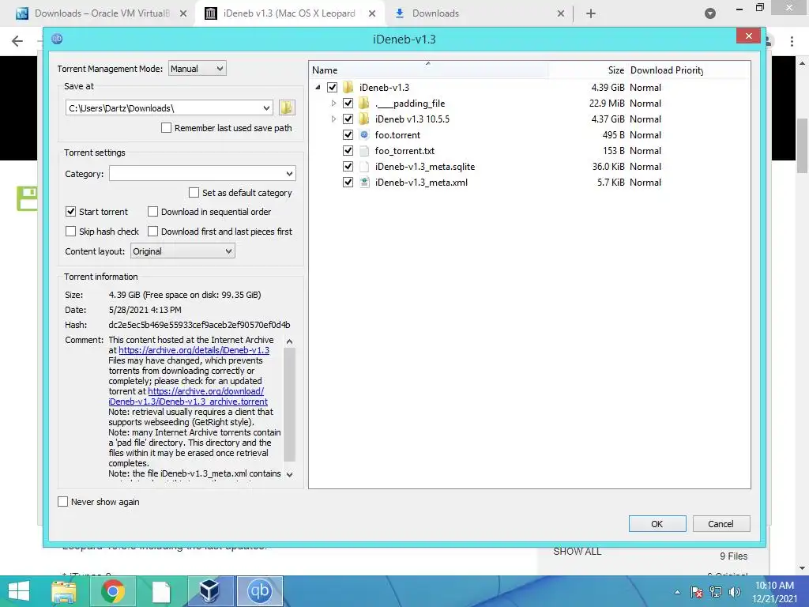Open Torrent Management Mode dropdown
Screen dimensions: 809x607
click(x=197, y=69)
